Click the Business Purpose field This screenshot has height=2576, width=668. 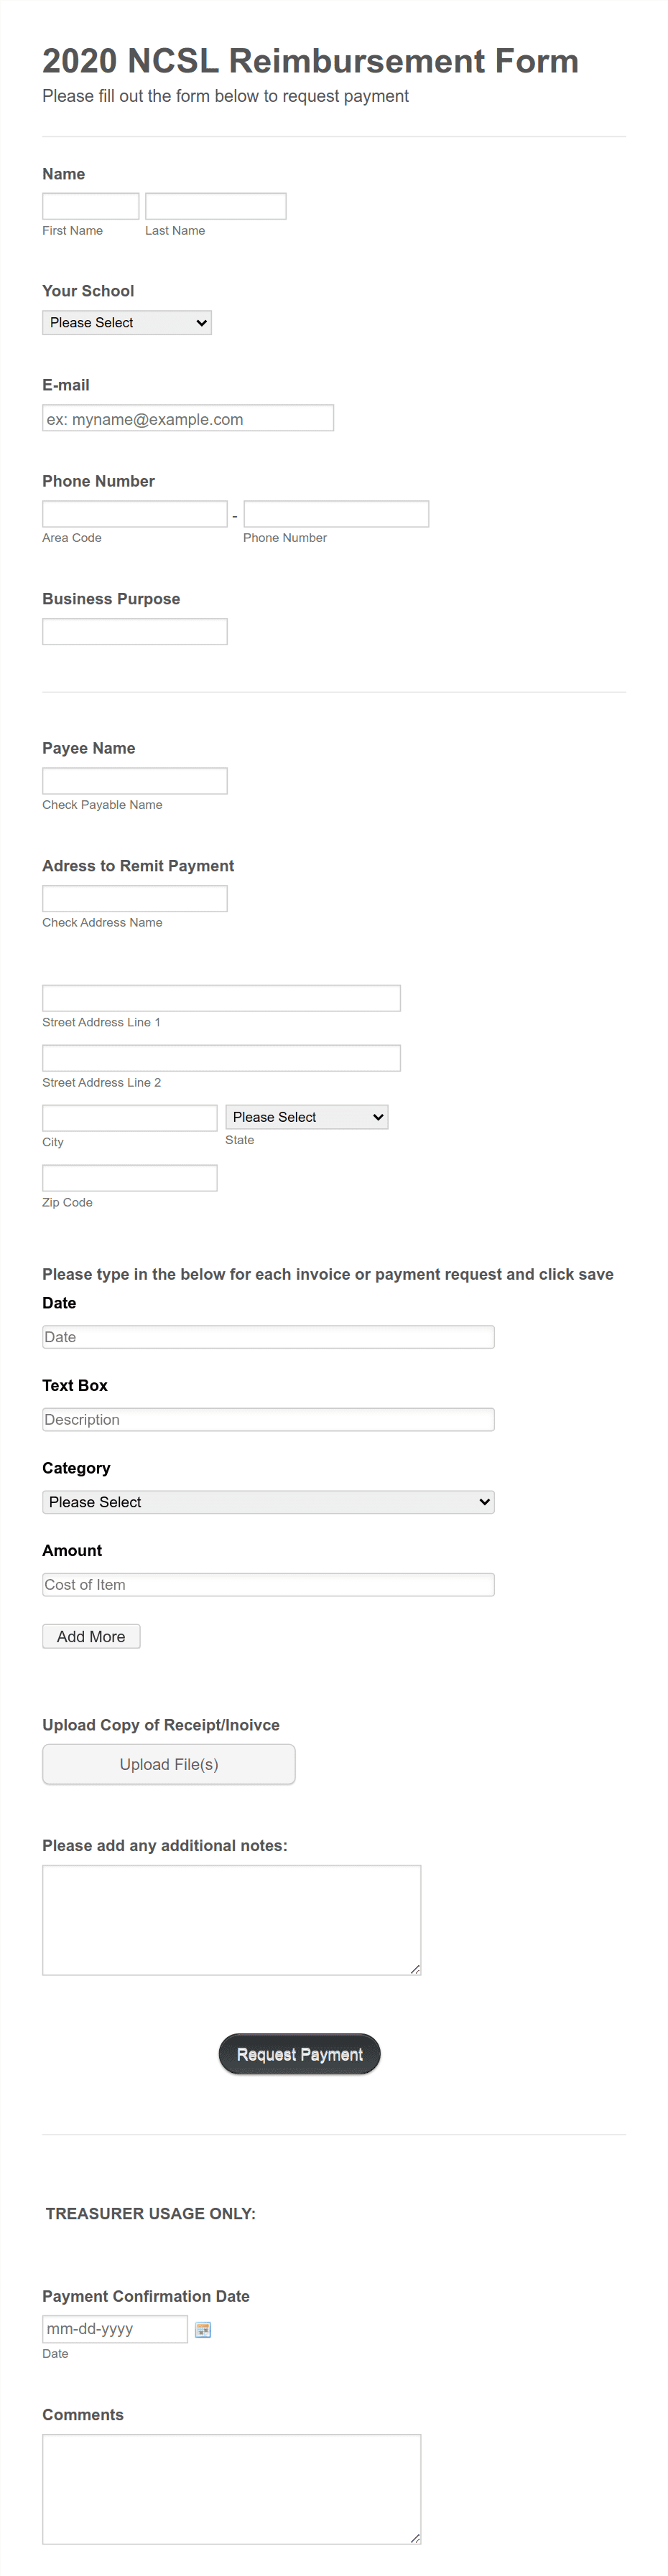pyautogui.click(x=134, y=630)
